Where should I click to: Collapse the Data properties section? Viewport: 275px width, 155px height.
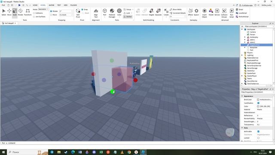pyautogui.click(x=242, y=128)
